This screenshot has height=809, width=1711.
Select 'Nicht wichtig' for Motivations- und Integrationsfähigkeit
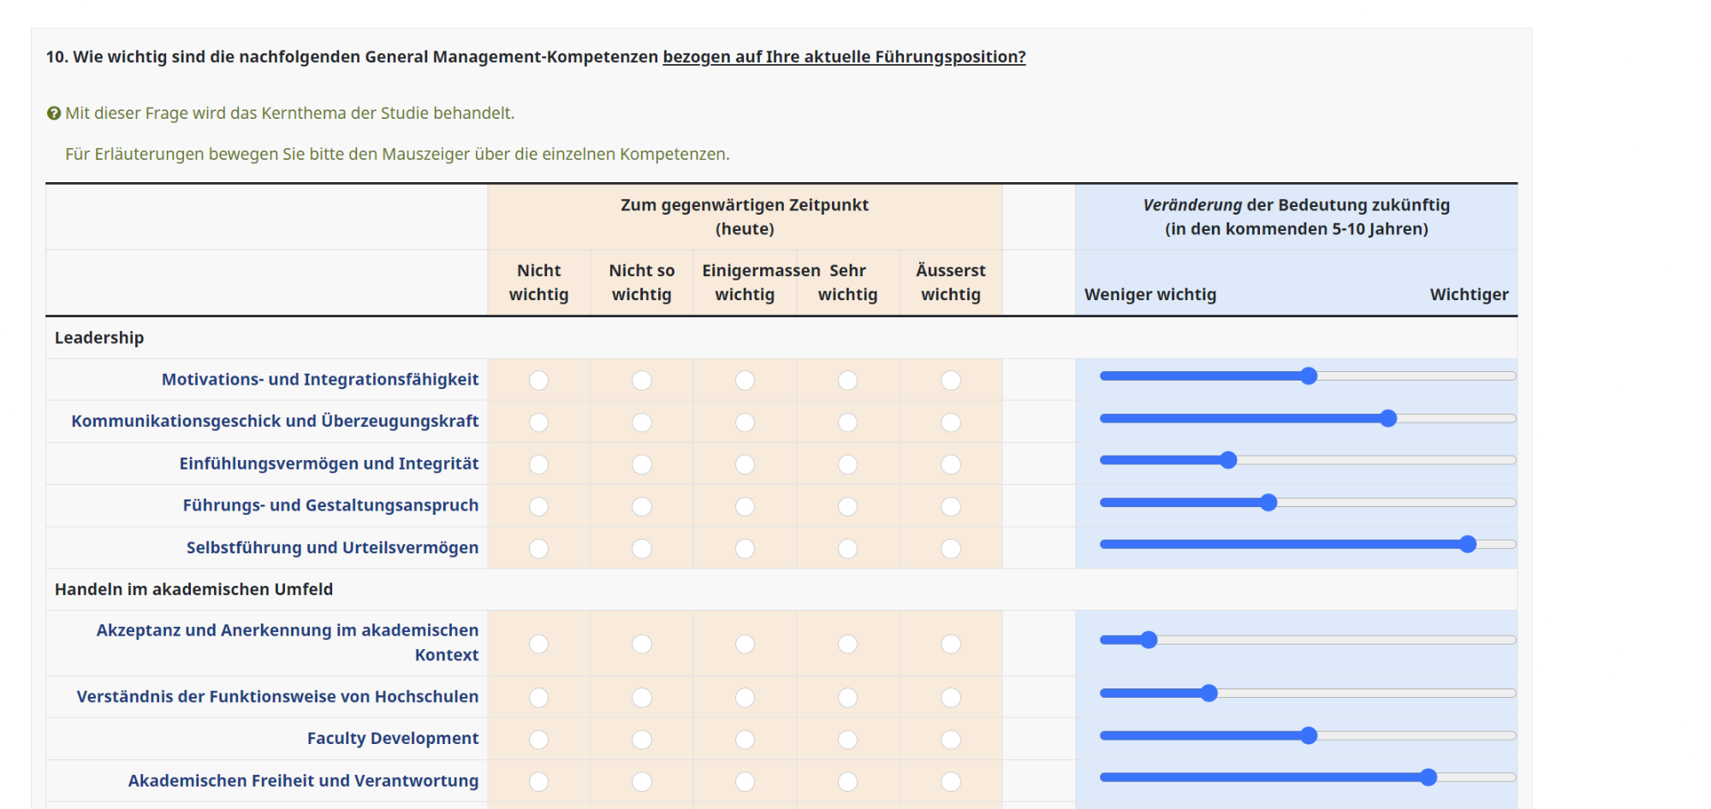coord(538,381)
